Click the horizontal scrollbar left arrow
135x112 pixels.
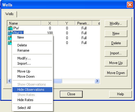point(10,81)
